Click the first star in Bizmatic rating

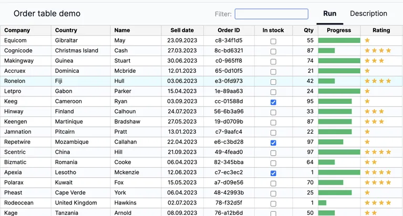(x=367, y=162)
